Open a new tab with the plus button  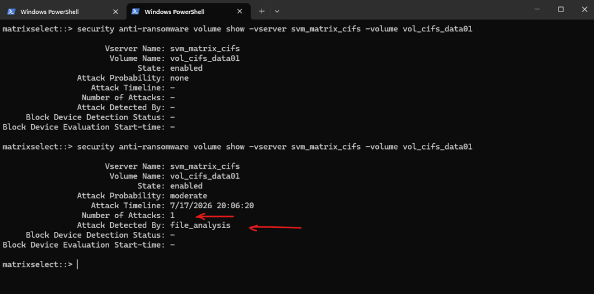[262, 12]
